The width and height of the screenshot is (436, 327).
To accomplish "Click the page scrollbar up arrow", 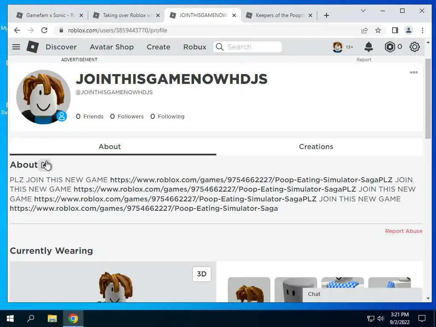I will [x=428, y=42].
